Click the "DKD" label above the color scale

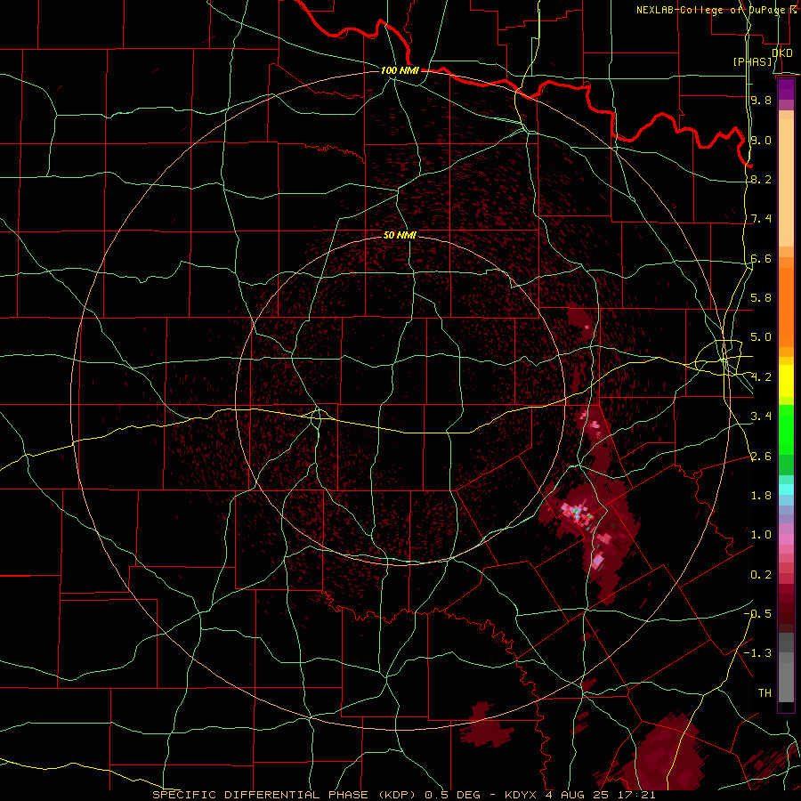pos(782,53)
